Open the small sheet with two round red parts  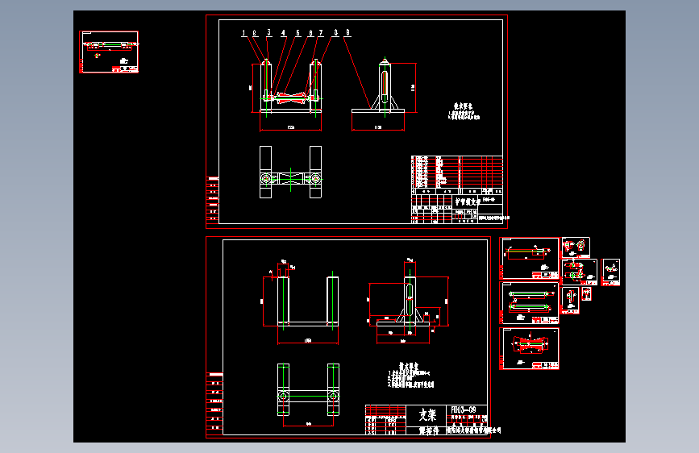point(576,247)
